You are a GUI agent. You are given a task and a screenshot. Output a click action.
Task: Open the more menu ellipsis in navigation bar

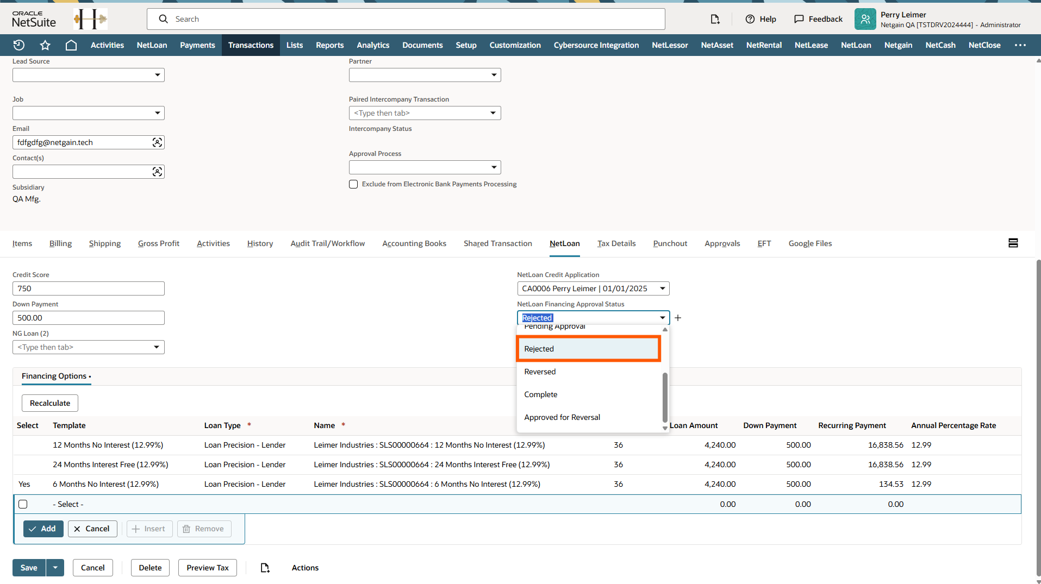tap(1020, 45)
